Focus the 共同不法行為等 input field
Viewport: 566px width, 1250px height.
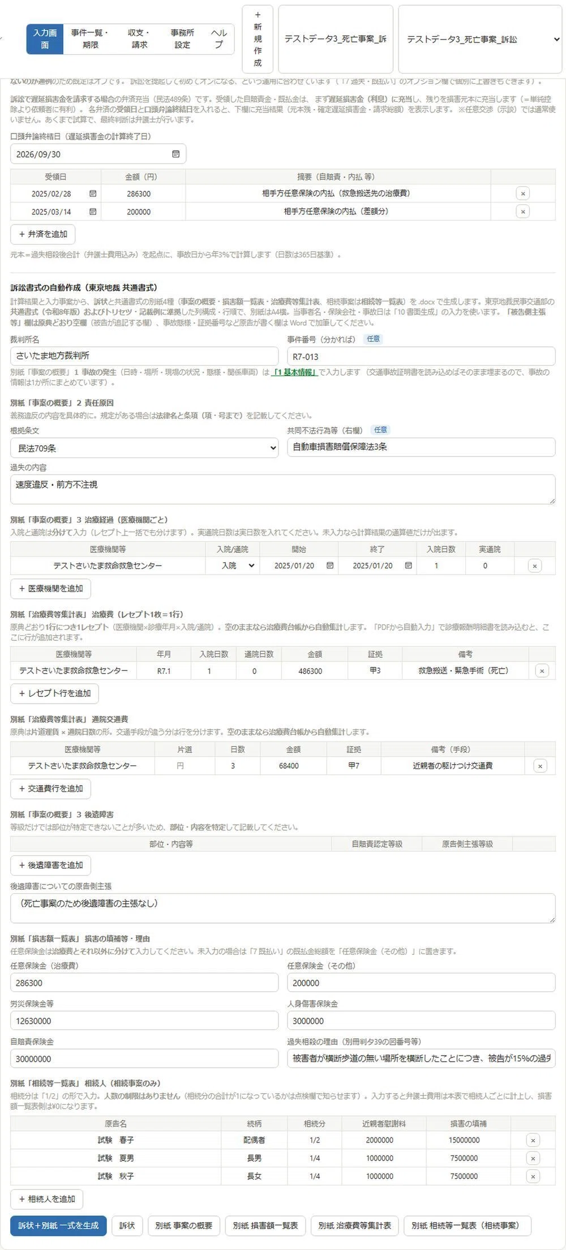click(421, 447)
